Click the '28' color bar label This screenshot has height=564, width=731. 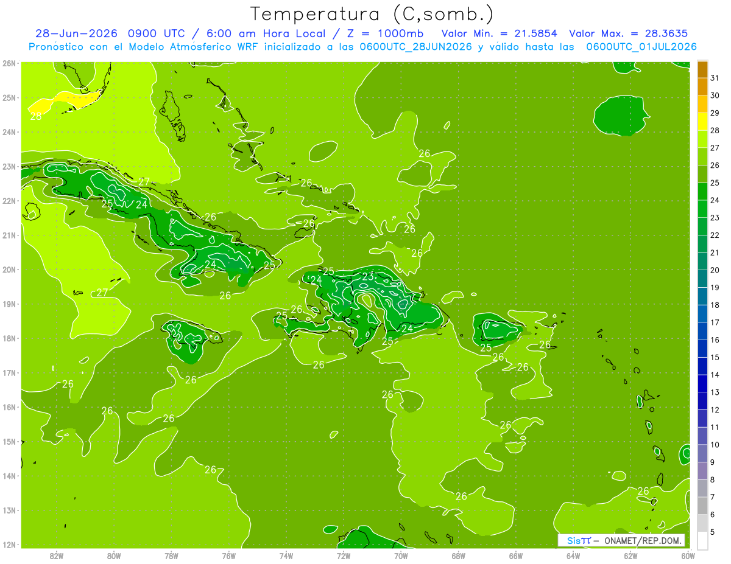tap(715, 130)
